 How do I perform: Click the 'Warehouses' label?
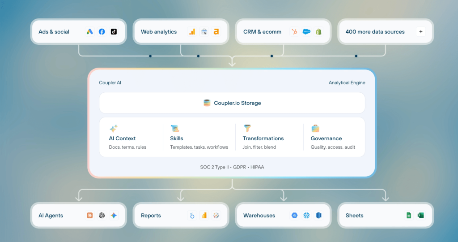(x=259, y=216)
